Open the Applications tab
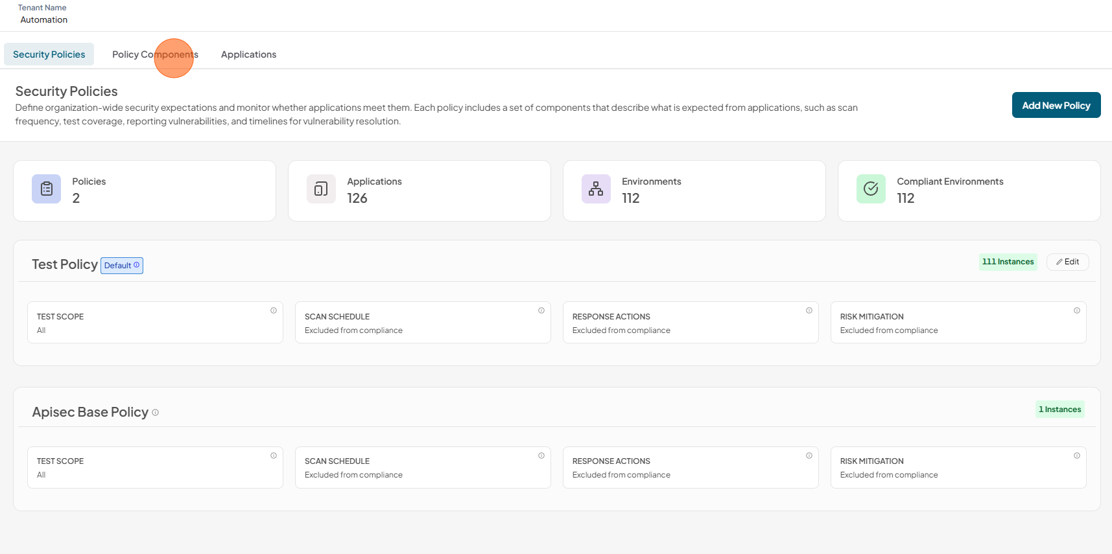 point(248,54)
